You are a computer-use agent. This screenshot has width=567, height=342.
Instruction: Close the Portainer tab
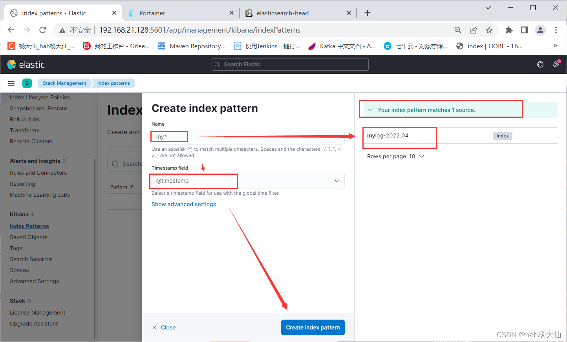point(232,13)
